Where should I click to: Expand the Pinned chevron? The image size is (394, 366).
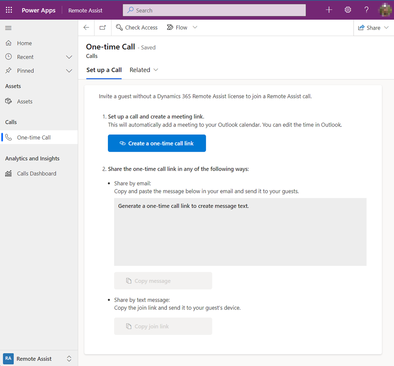pyautogui.click(x=69, y=71)
